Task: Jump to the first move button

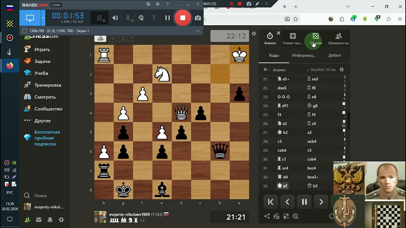Action: (271, 202)
